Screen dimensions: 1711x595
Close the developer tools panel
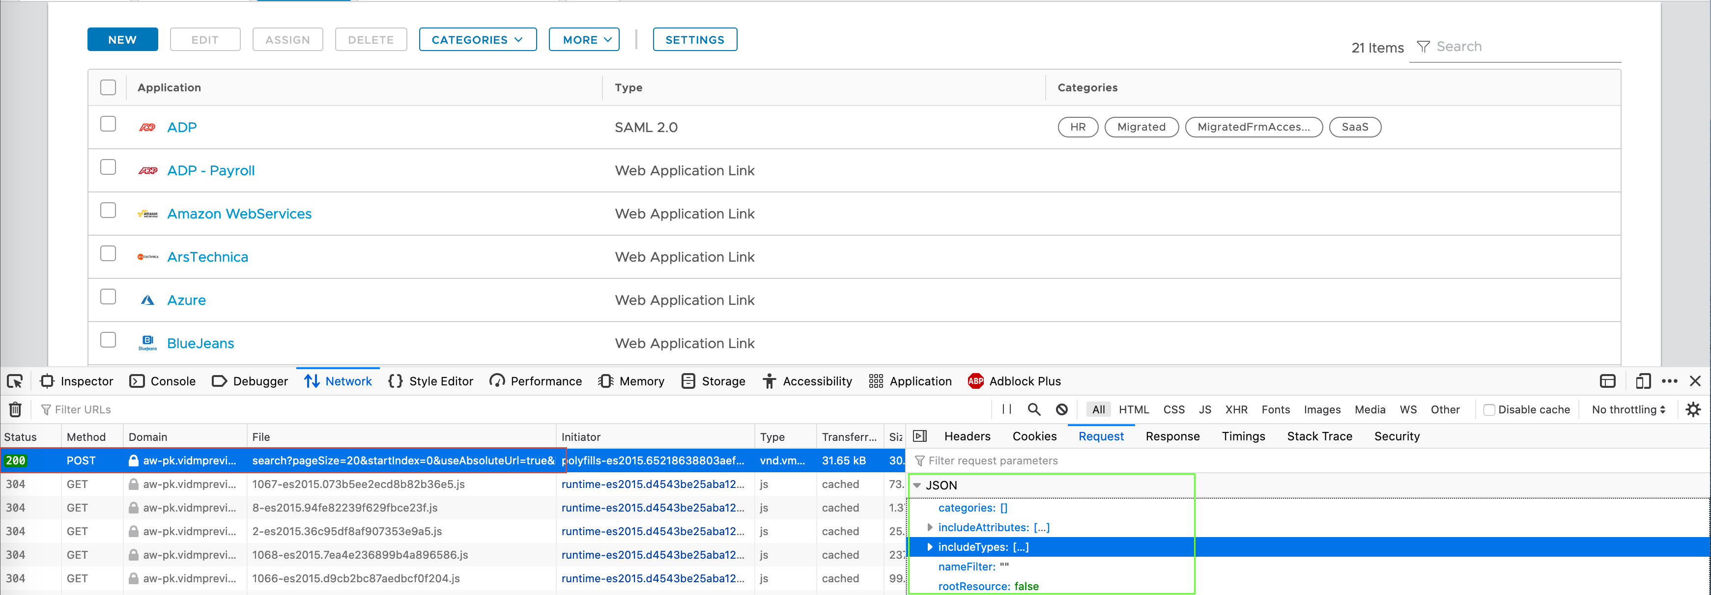[x=1695, y=381]
